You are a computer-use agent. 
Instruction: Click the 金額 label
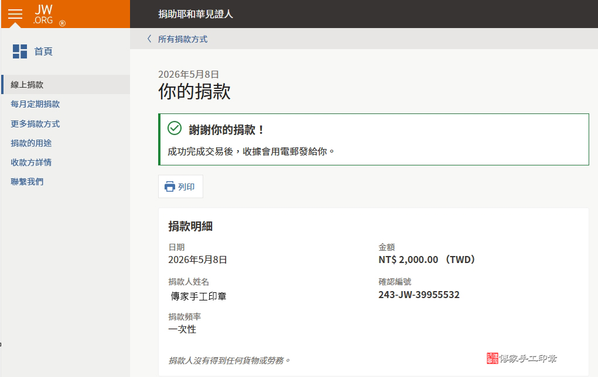tap(387, 247)
